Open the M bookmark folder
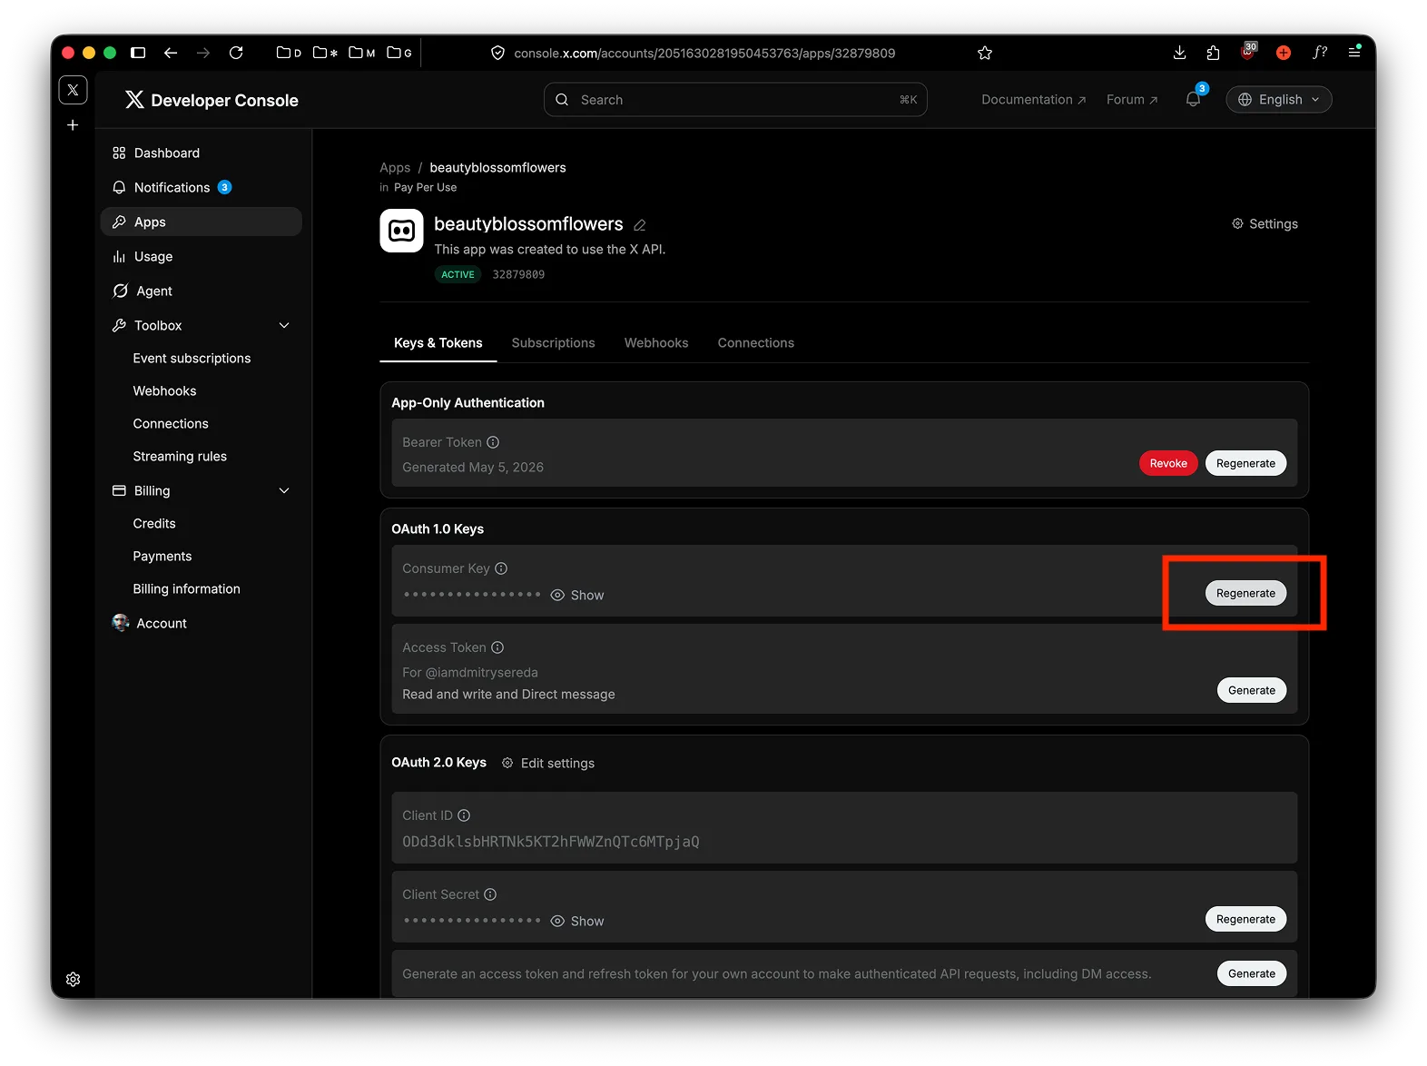 (x=362, y=53)
